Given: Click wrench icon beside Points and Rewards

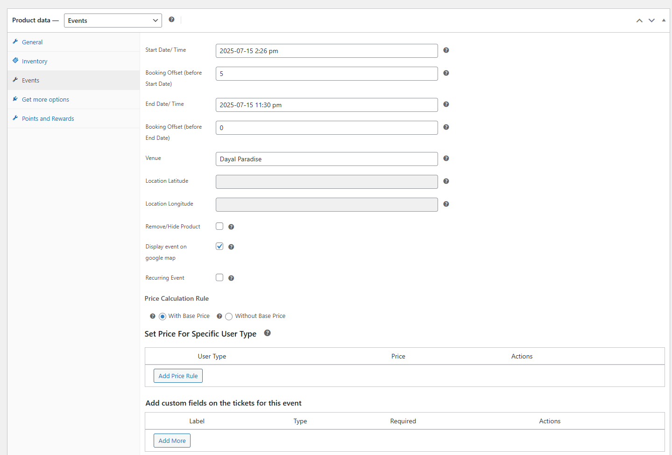Looking at the screenshot, I should [15, 118].
